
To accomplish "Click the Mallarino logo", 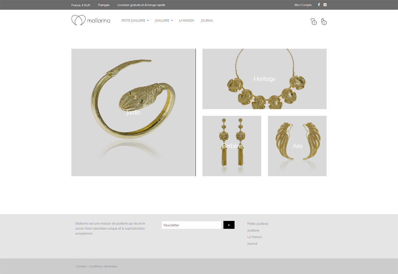I will click(91, 20).
